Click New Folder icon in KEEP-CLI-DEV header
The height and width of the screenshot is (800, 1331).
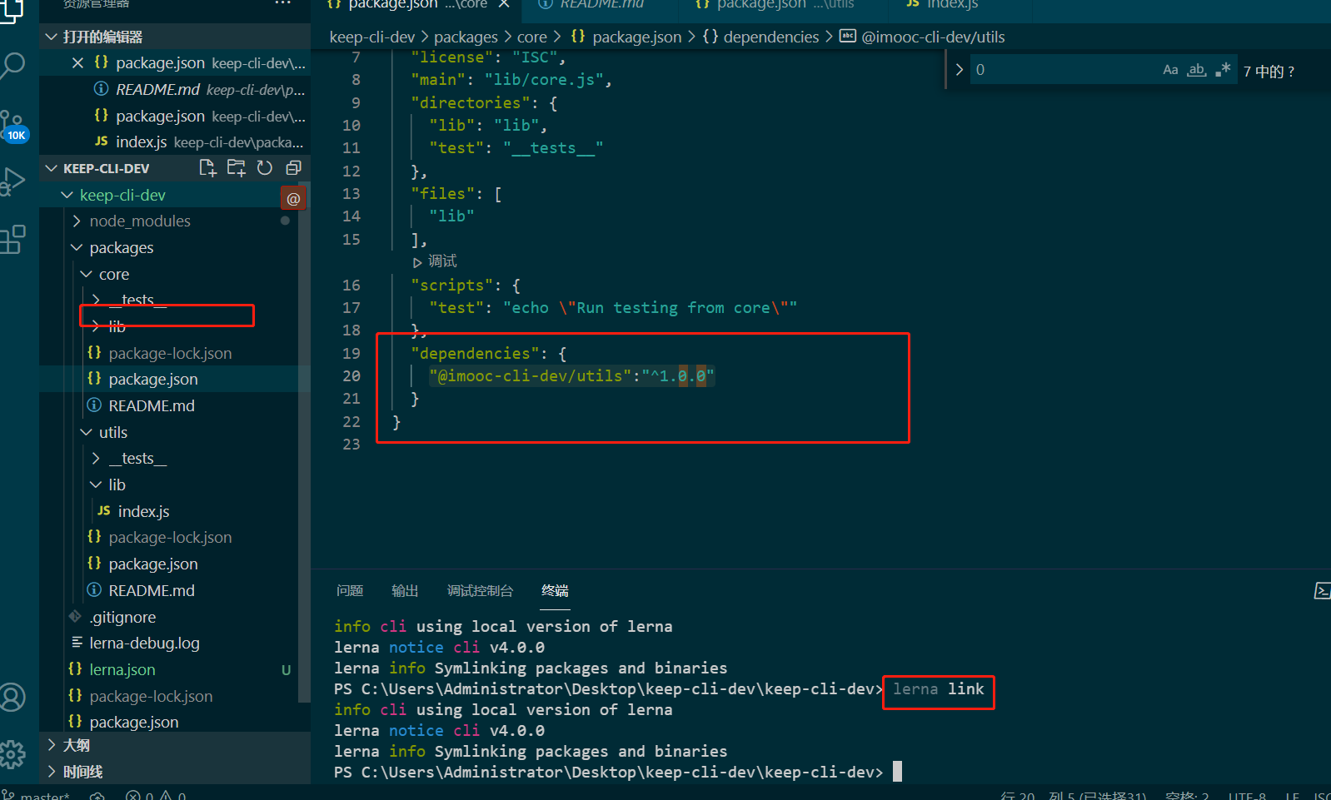pos(237,168)
